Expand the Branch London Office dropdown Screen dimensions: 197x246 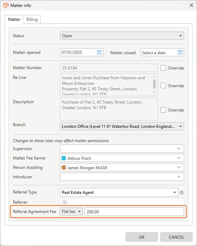pyautogui.click(x=122, y=126)
